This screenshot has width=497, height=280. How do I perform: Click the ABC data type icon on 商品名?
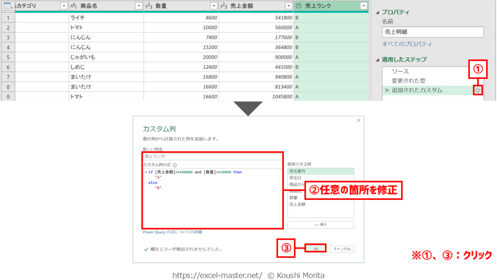click(73, 5)
